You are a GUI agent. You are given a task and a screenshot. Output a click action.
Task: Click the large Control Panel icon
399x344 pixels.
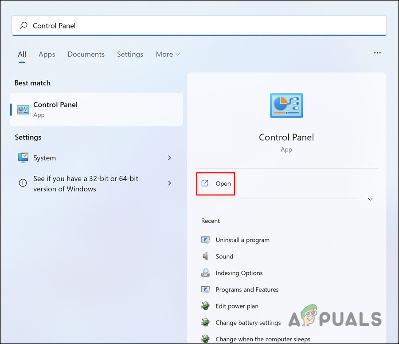[x=286, y=106]
